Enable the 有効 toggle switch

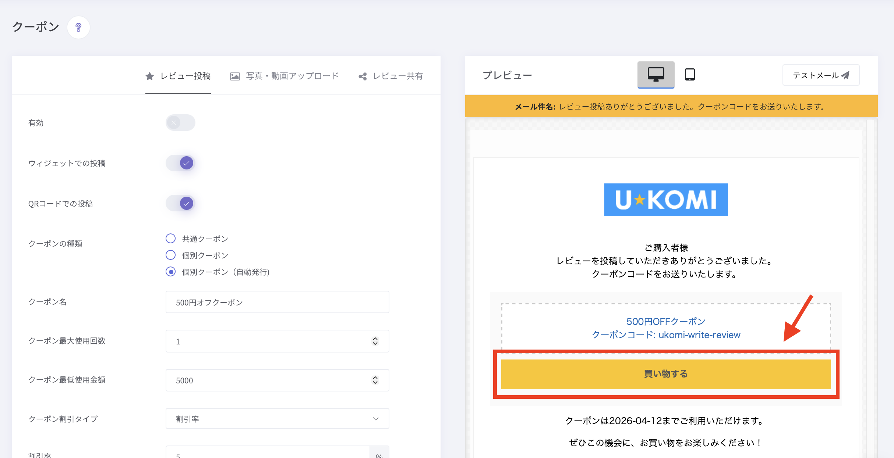(180, 123)
